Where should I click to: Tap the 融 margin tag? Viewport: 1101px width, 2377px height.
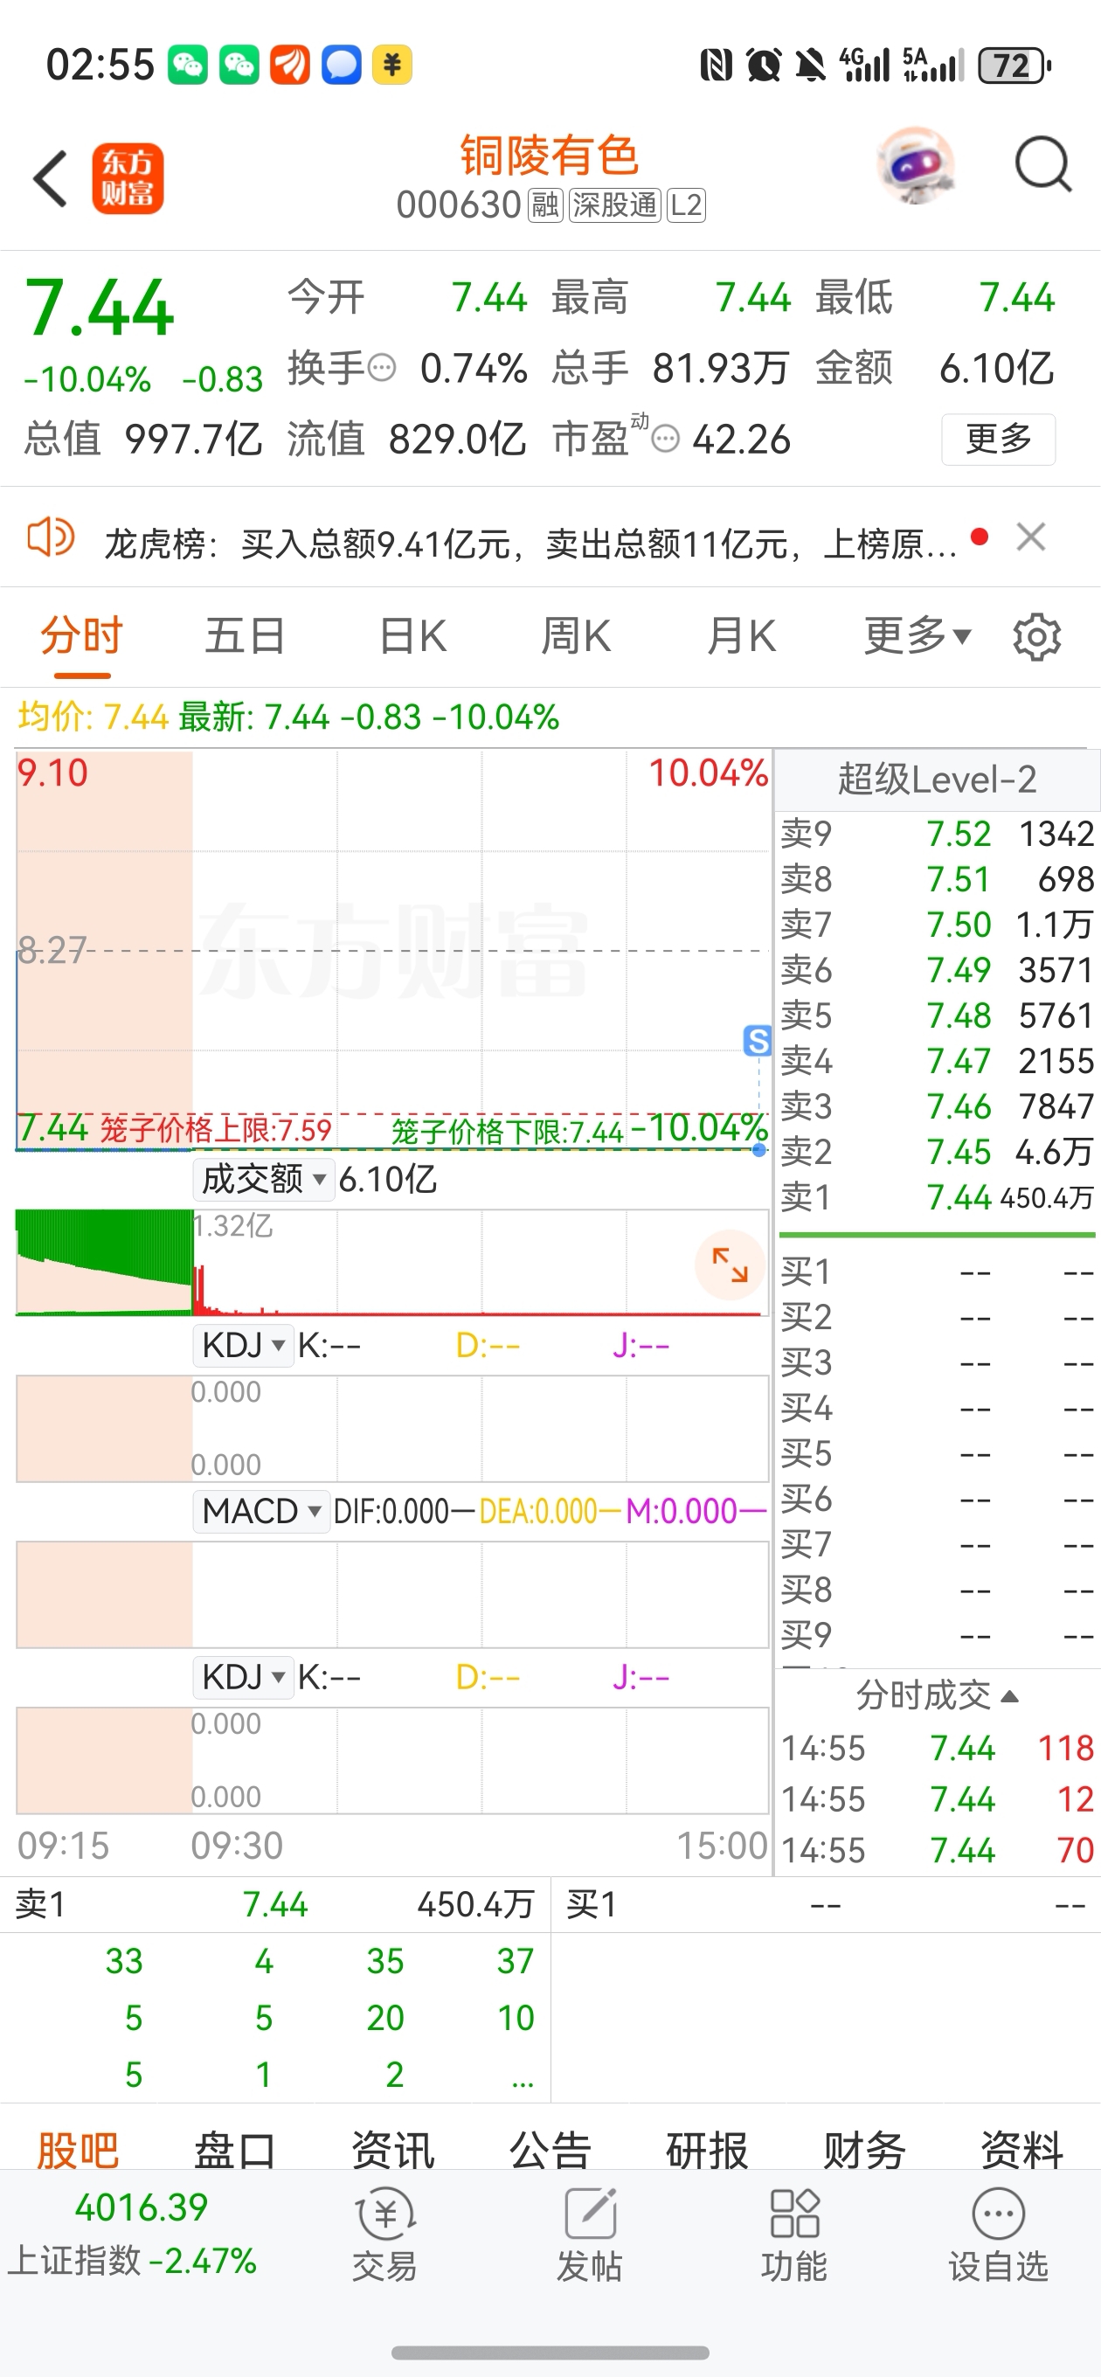click(x=544, y=204)
